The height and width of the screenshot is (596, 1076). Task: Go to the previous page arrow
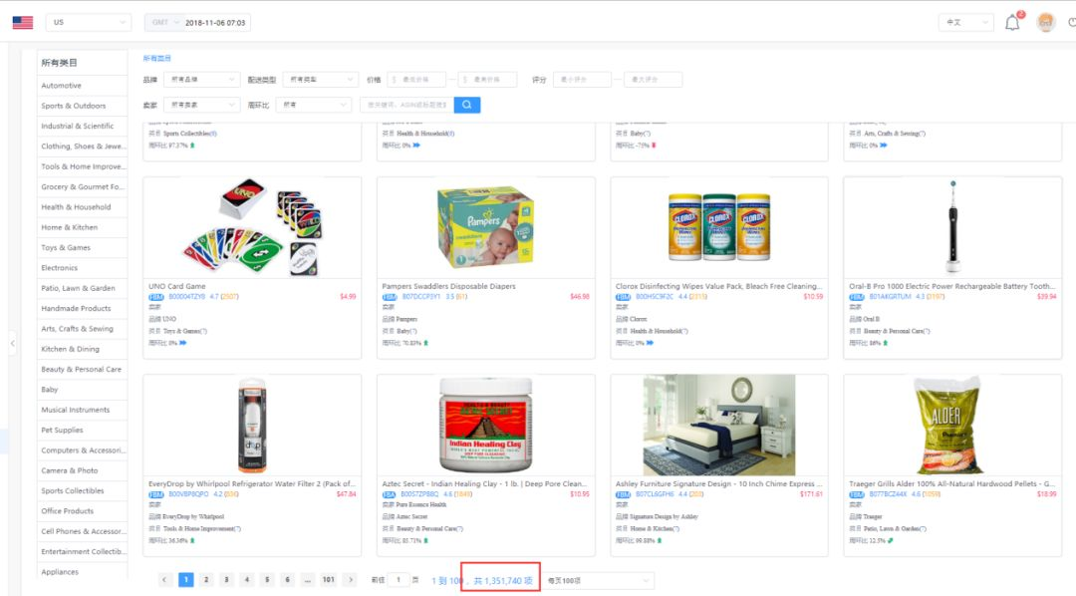click(164, 579)
